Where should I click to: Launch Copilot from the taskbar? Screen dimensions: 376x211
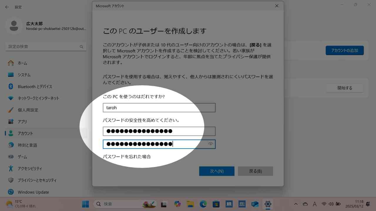click(x=177, y=204)
